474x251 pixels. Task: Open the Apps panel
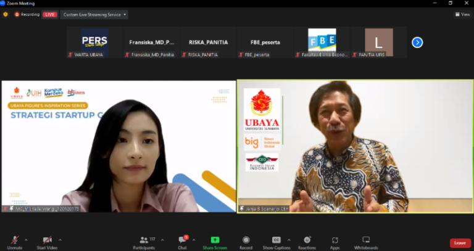coord(335,241)
